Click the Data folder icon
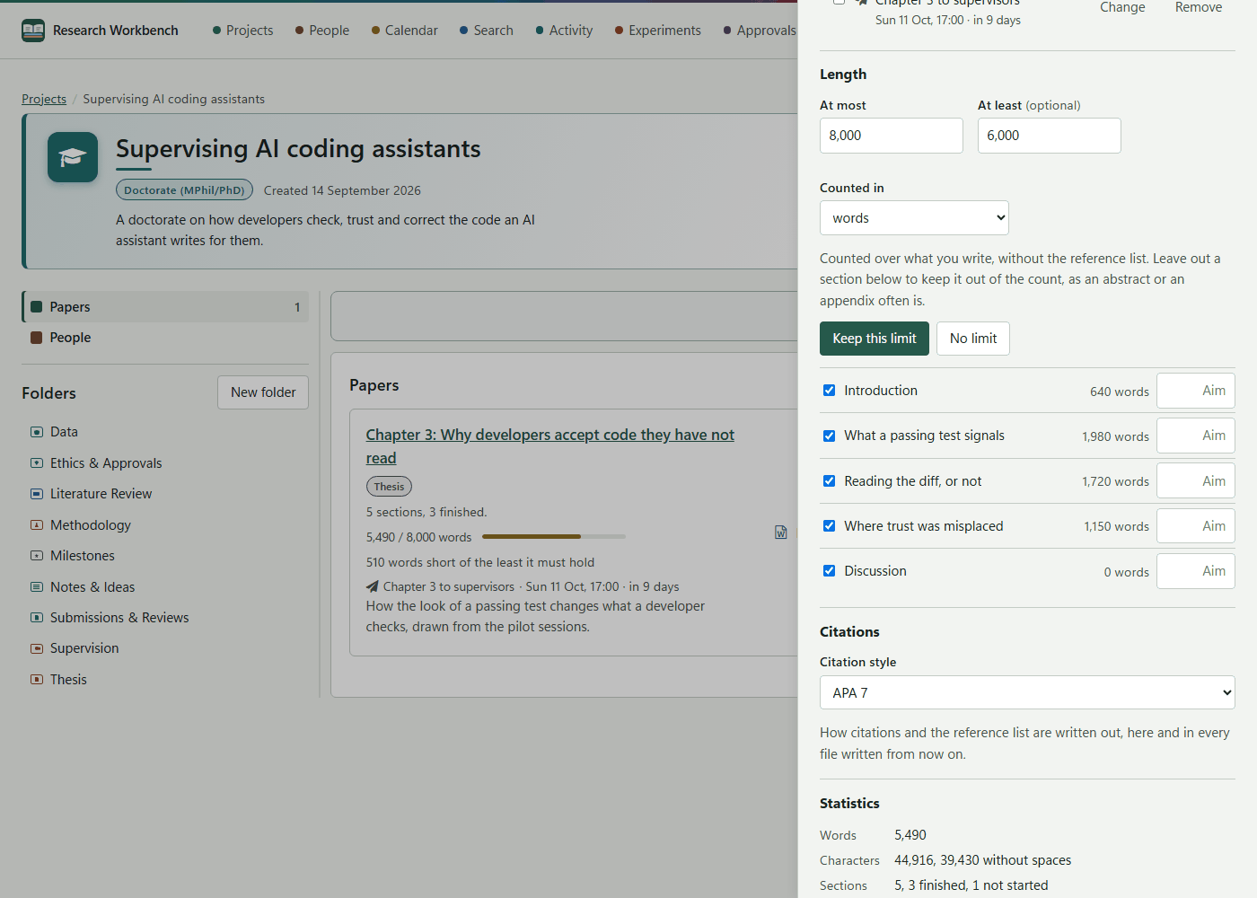This screenshot has height=898, width=1257. click(37, 432)
